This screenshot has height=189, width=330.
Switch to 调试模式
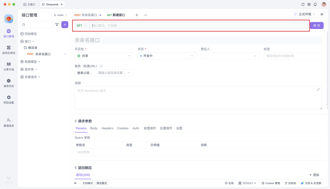click(102, 183)
